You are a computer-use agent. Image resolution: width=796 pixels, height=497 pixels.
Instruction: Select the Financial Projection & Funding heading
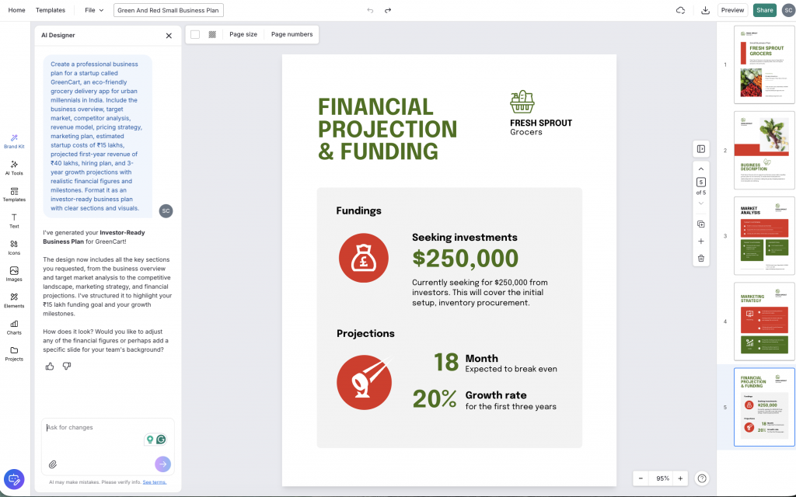coord(387,130)
